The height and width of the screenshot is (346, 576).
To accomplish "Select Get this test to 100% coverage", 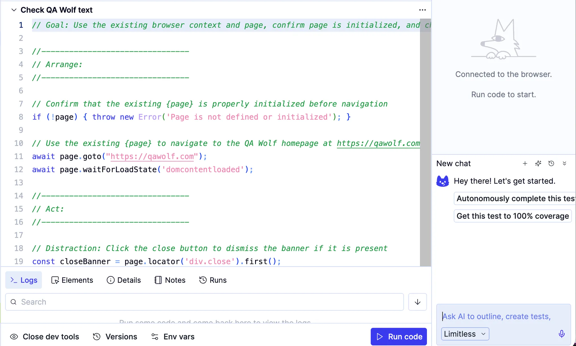I will pyautogui.click(x=512, y=216).
